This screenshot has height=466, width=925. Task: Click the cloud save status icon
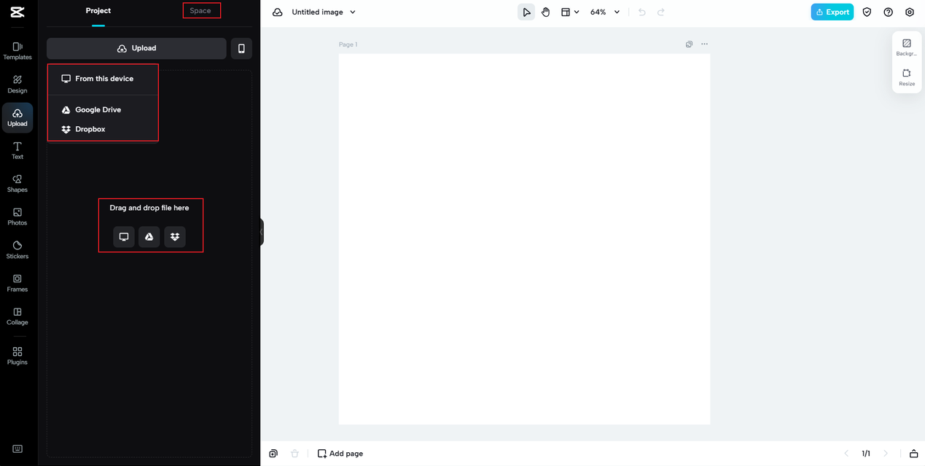tap(278, 12)
